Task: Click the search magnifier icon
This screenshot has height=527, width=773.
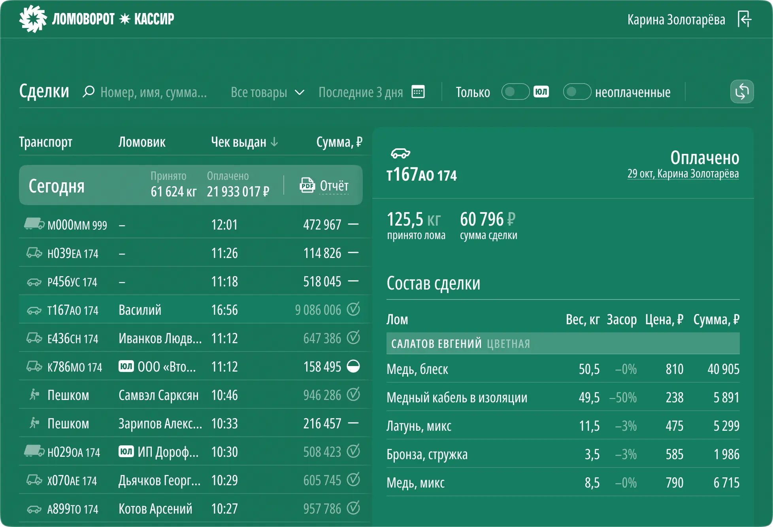Action: tap(89, 92)
